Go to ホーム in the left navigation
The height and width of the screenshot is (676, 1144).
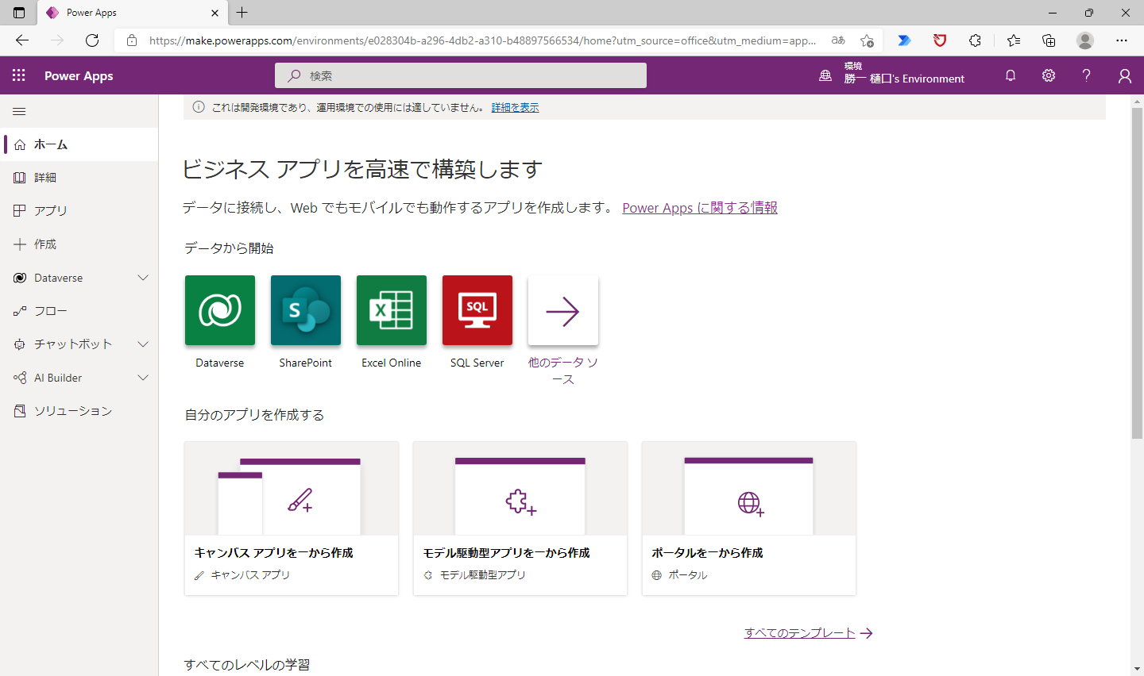(79, 144)
